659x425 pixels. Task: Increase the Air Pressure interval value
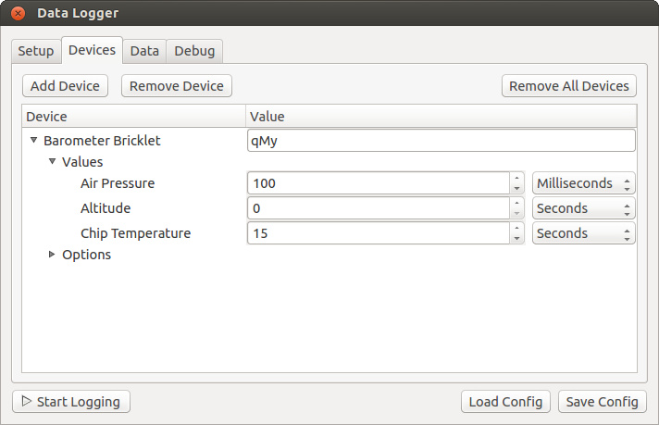(x=517, y=178)
